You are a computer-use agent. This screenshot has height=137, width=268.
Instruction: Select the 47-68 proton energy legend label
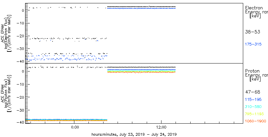point(253,92)
